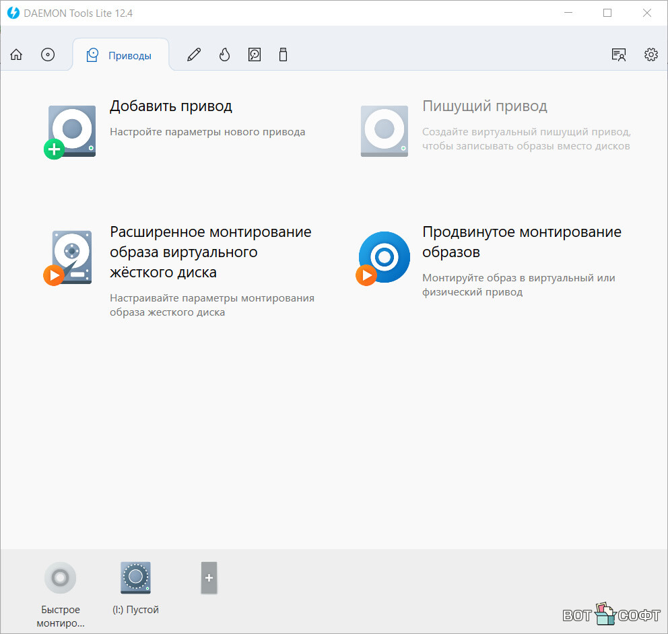Click the Добавить привод title
The height and width of the screenshot is (634, 668).
click(x=171, y=106)
